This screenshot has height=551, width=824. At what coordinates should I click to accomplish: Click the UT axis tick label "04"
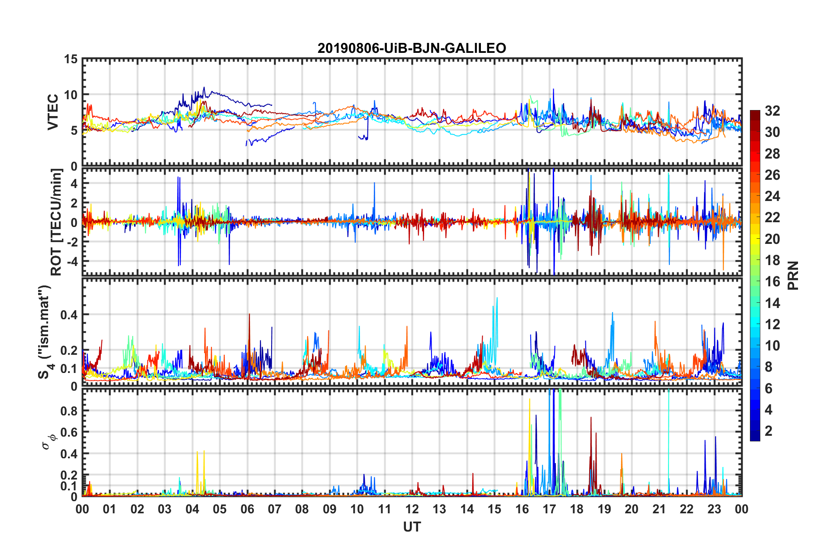click(192, 509)
